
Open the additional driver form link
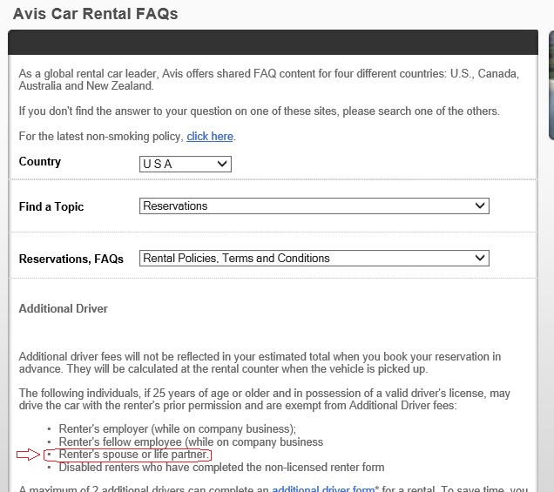[x=323, y=489]
